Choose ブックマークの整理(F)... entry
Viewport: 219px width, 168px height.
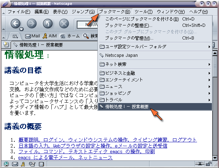tap(155, 25)
